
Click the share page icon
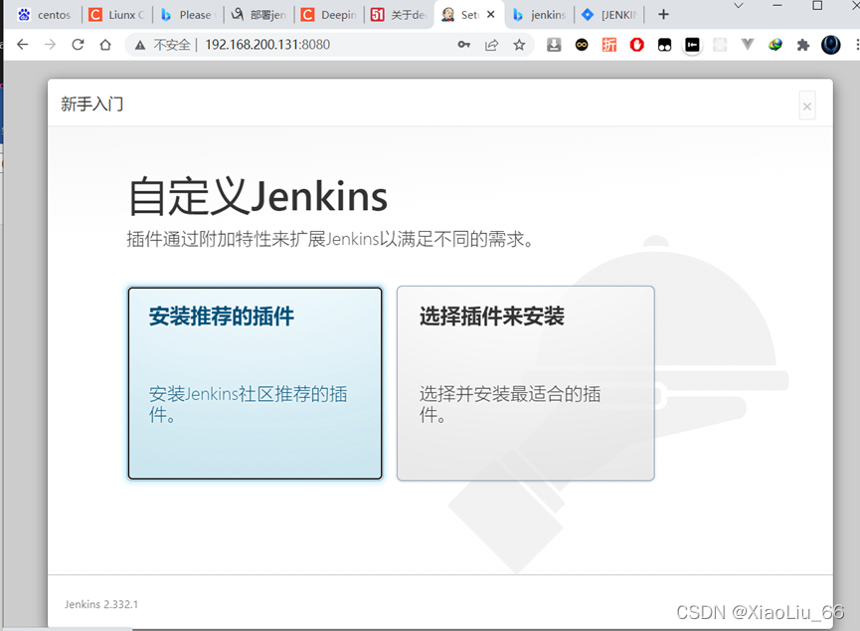(x=492, y=45)
